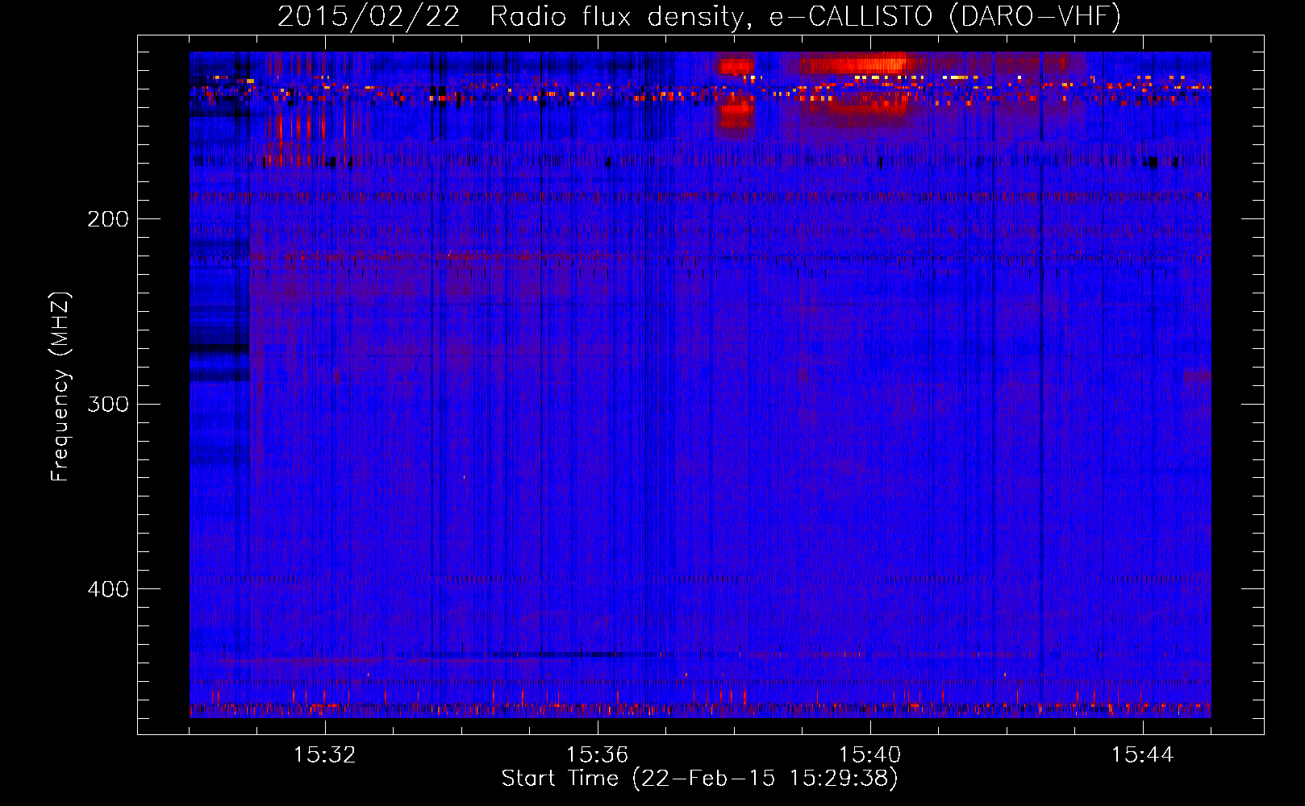Click the 15:32 time tick label
This screenshot has width=1305, height=806.
point(325,755)
